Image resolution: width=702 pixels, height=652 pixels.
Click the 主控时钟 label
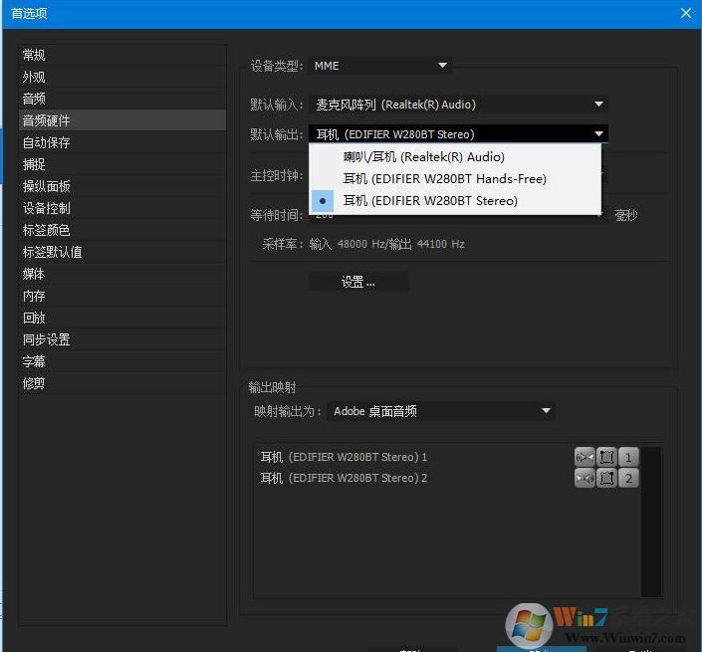tap(277, 176)
